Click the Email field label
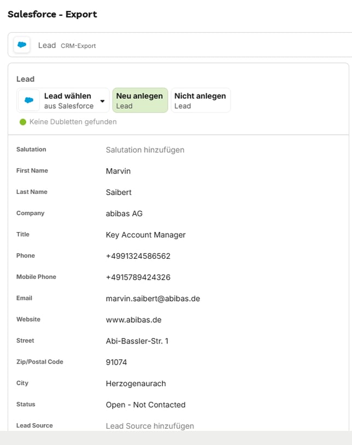Screen dimensions: 352x445 click(24, 298)
